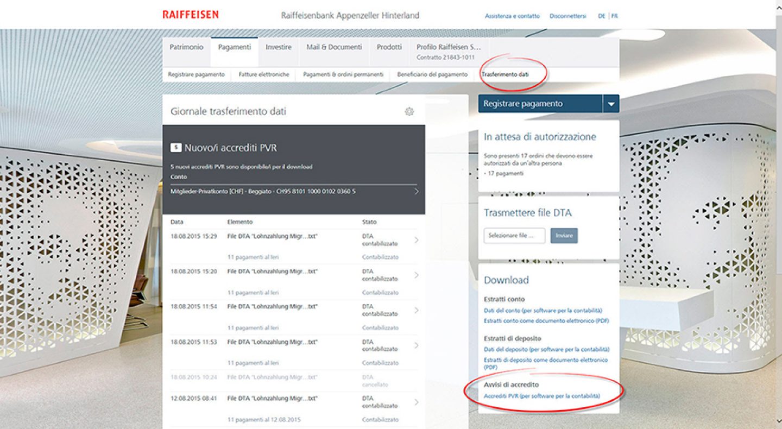Click the Raiffeisen logo
The height and width of the screenshot is (429, 782).
190,15
